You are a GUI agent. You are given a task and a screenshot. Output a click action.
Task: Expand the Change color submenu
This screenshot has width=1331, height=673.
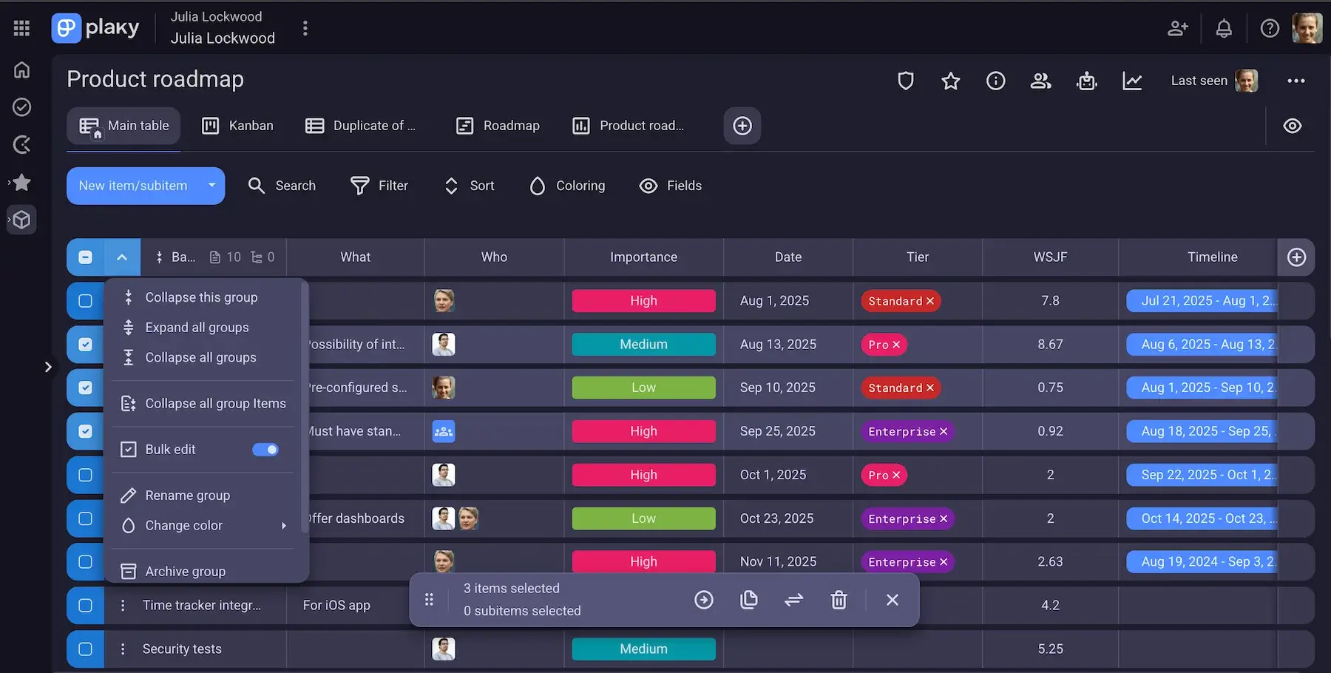pyautogui.click(x=283, y=526)
